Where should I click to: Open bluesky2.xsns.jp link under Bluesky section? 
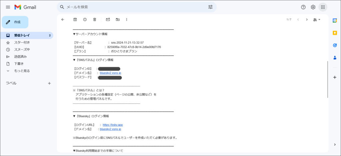111,129
